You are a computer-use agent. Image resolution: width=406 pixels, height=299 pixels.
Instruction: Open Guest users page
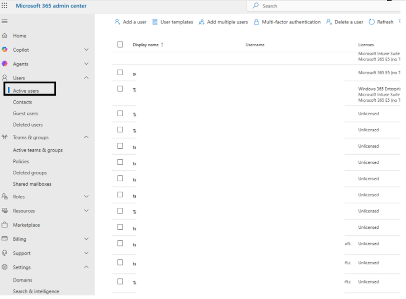[25, 113]
